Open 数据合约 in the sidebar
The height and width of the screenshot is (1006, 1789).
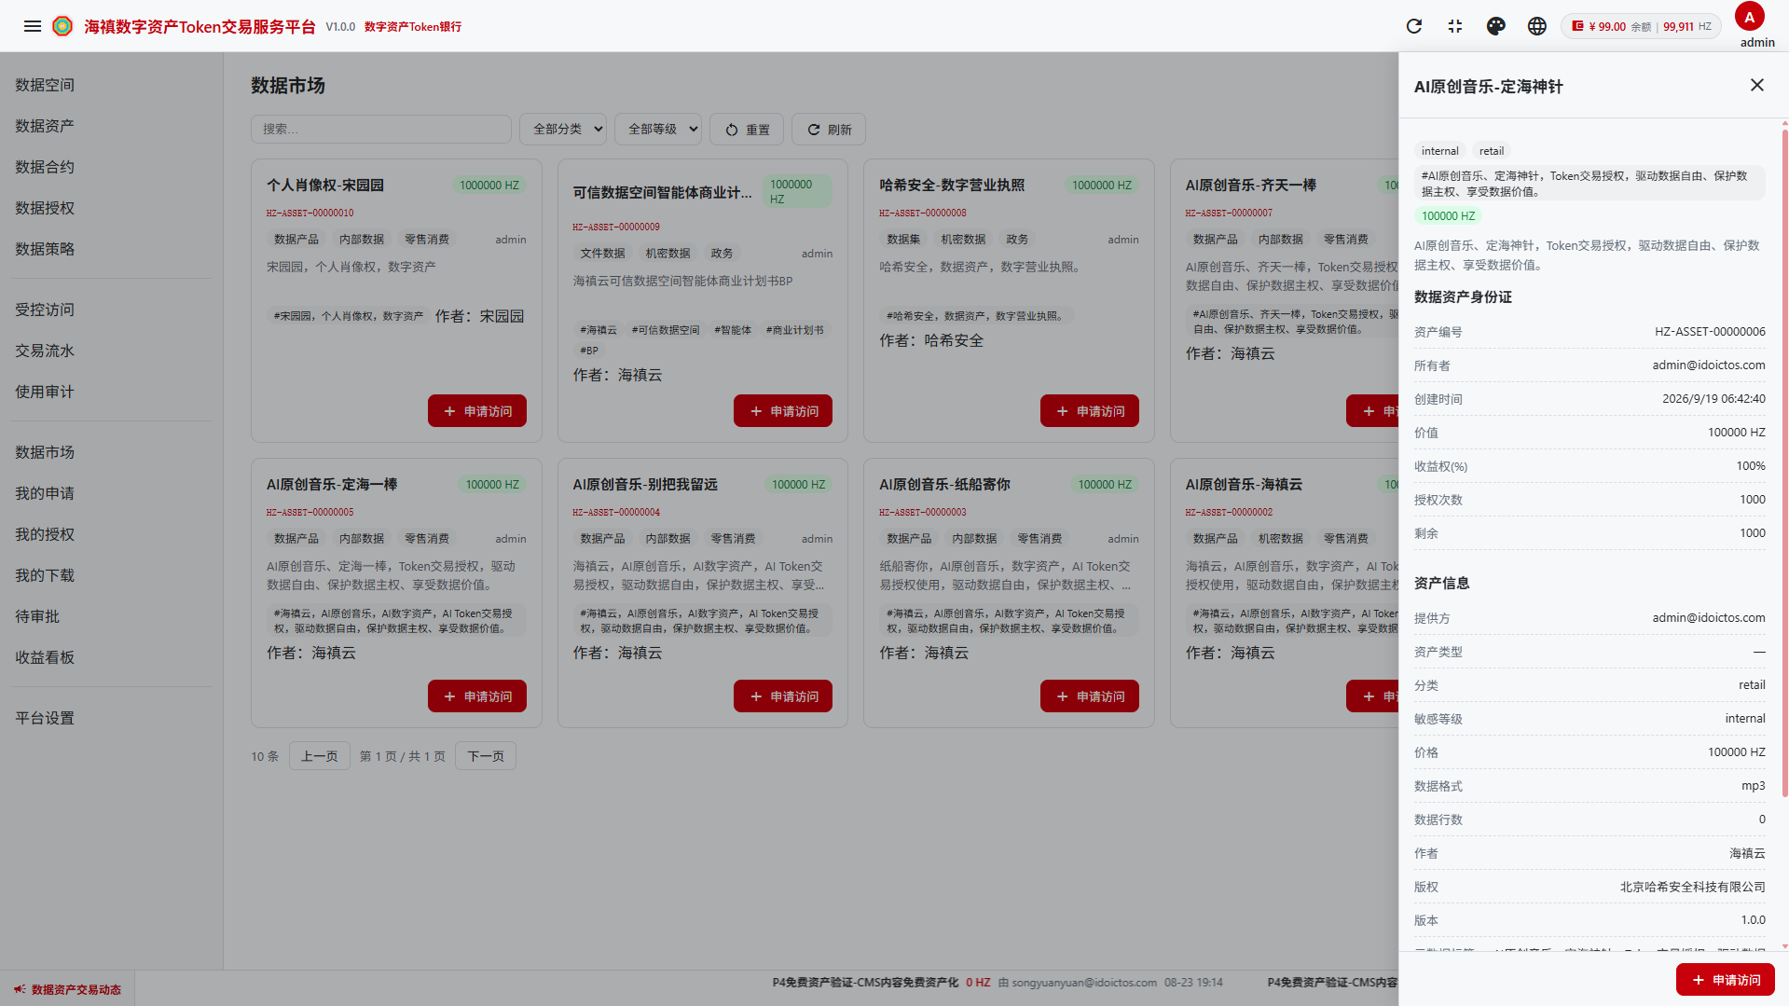pos(45,167)
